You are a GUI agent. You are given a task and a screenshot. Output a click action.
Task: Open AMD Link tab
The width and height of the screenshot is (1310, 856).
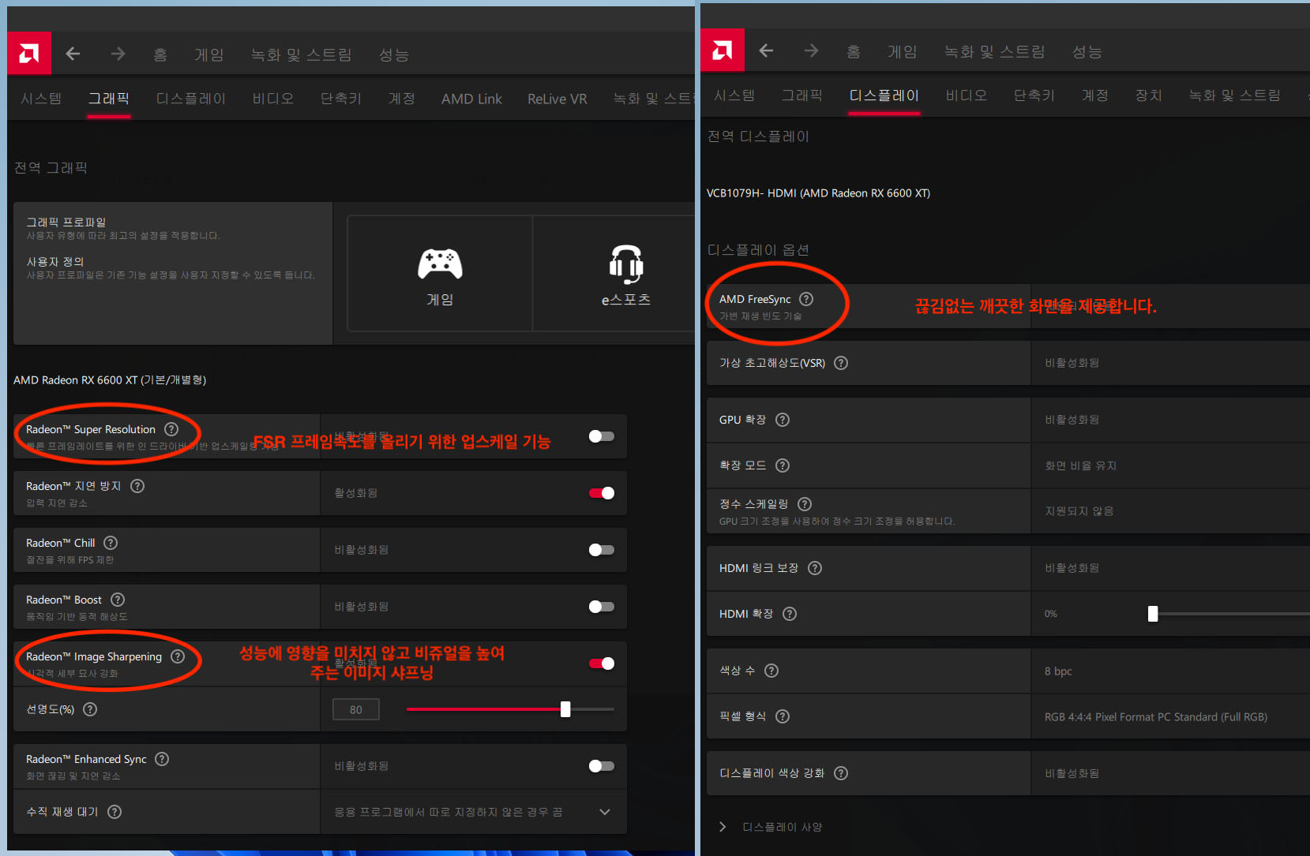click(x=471, y=99)
